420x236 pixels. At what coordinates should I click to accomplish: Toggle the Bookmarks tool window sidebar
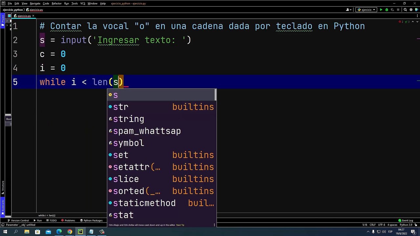pos(3,207)
